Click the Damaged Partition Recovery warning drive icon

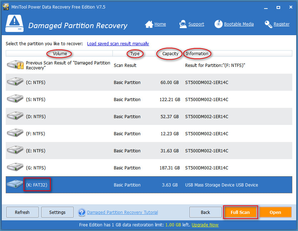14,23
